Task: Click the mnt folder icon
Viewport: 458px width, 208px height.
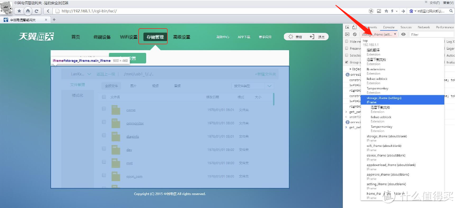Action: (x=116, y=163)
